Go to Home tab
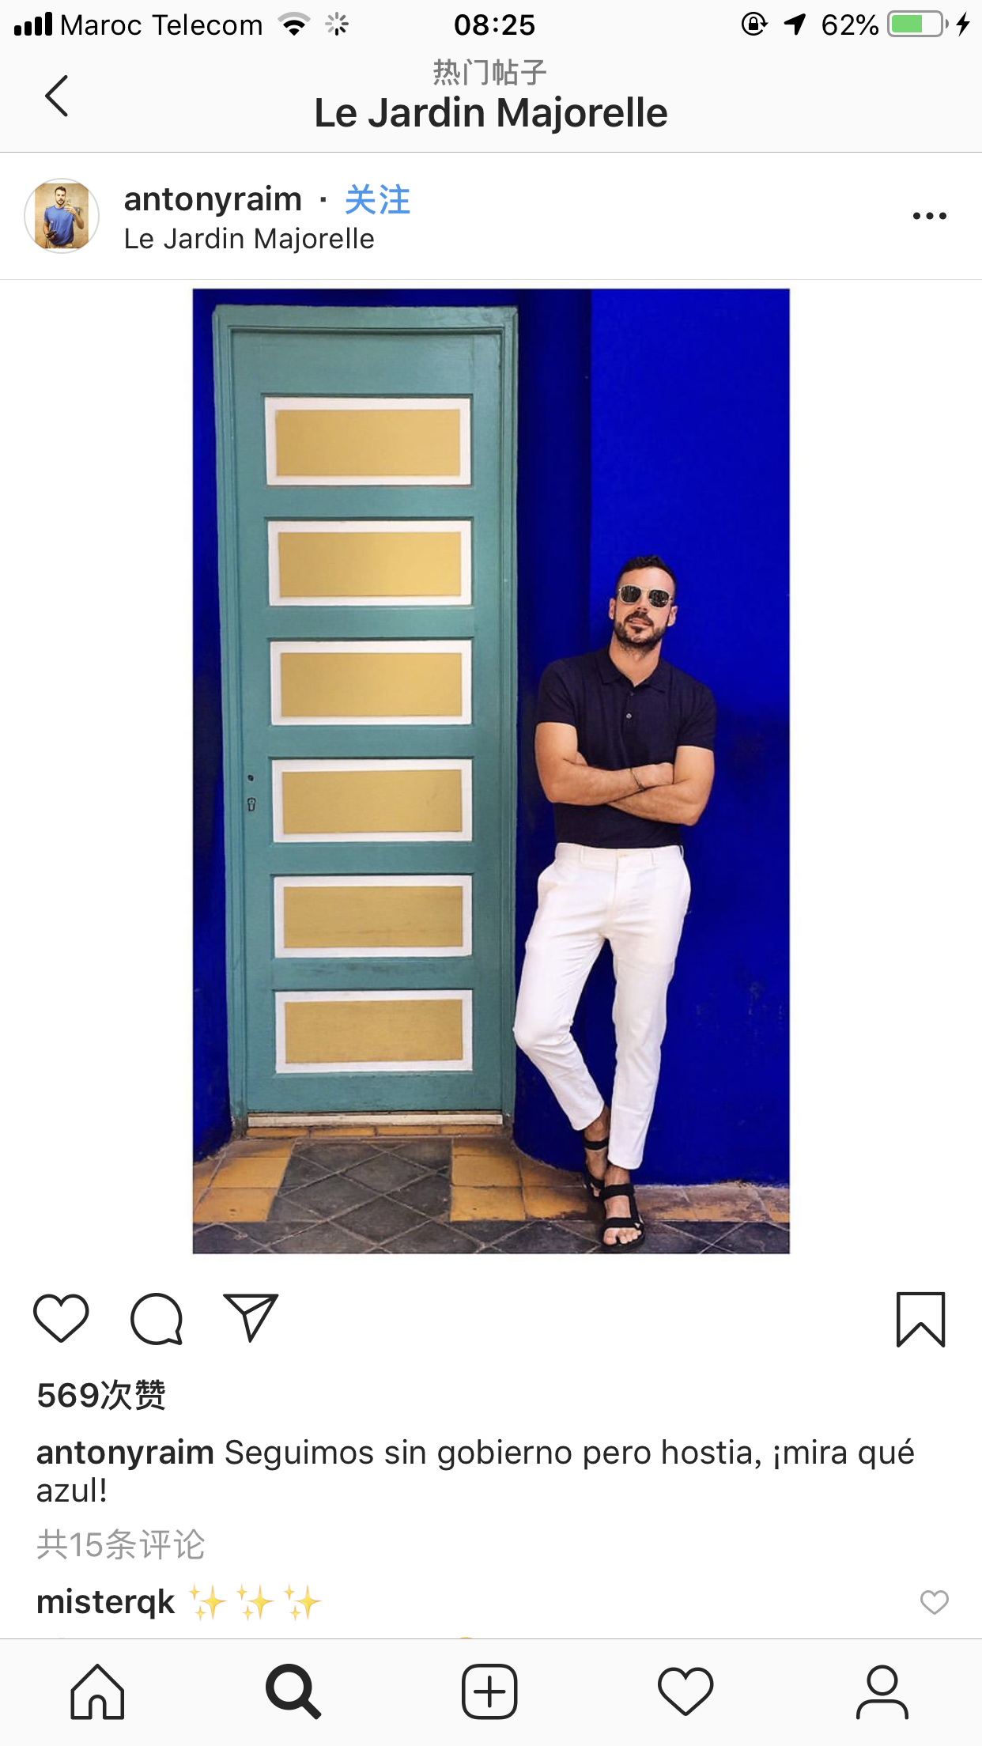Screen dimensions: 982x1746 point(97,1692)
